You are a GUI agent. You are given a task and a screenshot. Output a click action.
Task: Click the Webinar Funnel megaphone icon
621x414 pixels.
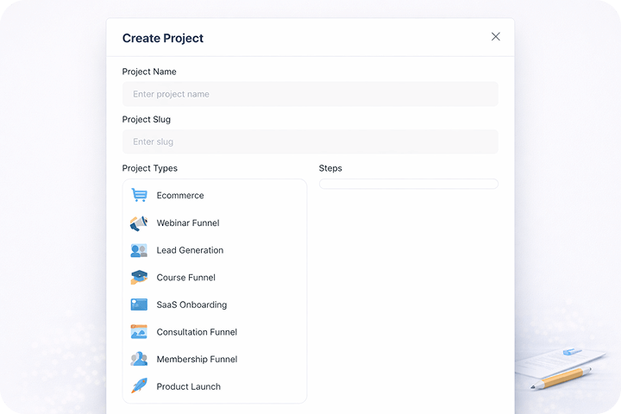(139, 223)
